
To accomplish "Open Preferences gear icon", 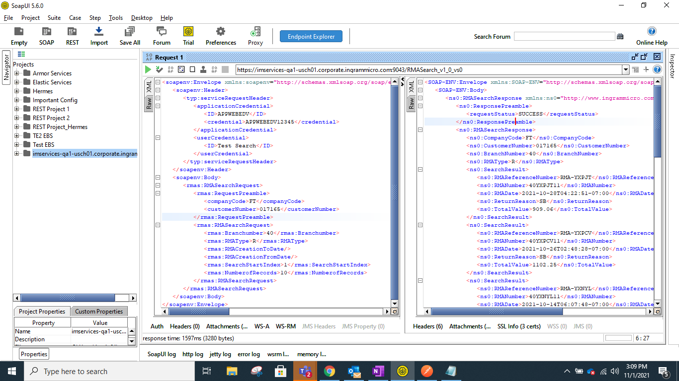I will pos(221,36).
